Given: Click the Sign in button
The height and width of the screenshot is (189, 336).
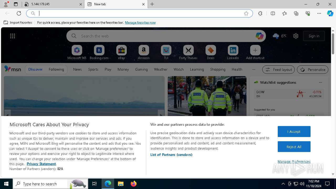Looking at the screenshot, I should point(314,36).
